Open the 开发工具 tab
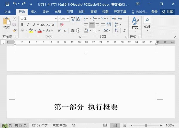Image resolution: width=179 pixels, height=128 pixels. pyautogui.click(x=120, y=12)
